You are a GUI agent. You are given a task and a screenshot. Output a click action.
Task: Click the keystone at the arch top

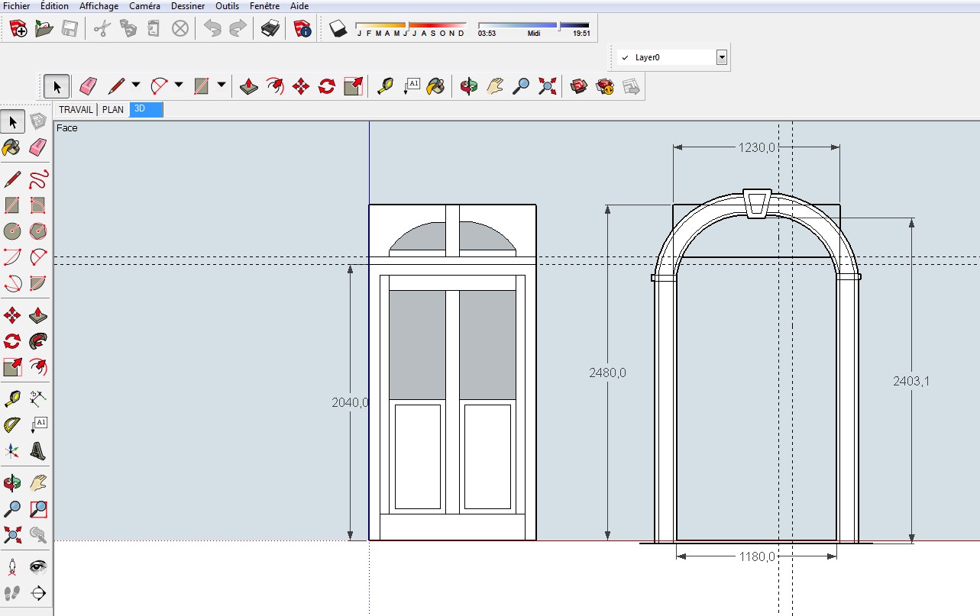point(757,204)
